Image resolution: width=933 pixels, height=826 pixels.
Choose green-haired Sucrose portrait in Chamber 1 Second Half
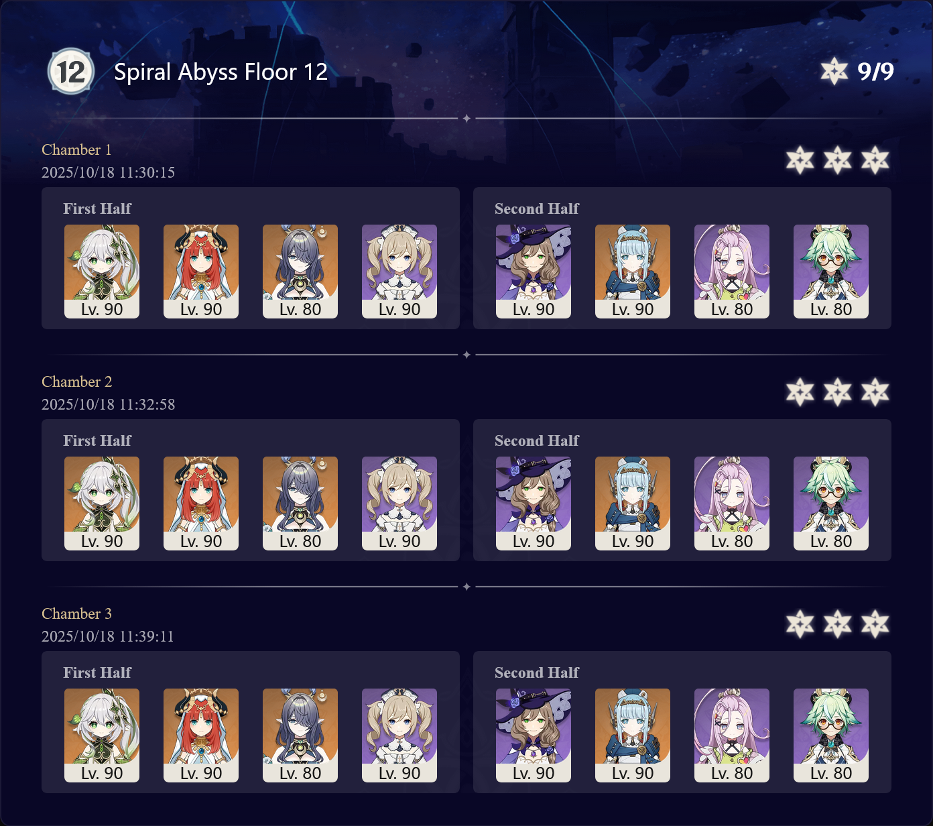coord(831,271)
